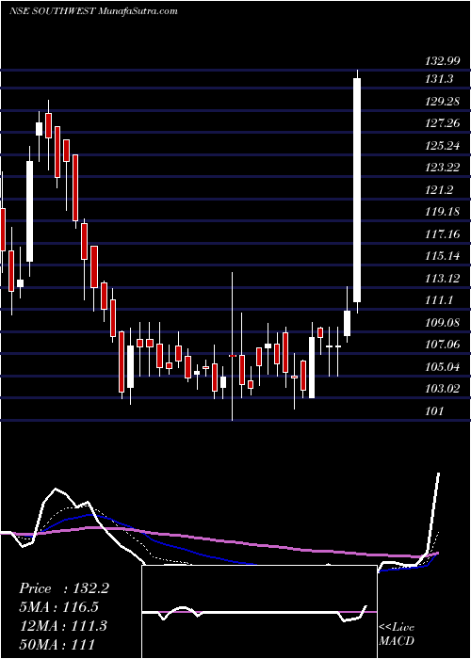
Task: Click the long-wick doji candle at chart middle
Action: coord(232,346)
